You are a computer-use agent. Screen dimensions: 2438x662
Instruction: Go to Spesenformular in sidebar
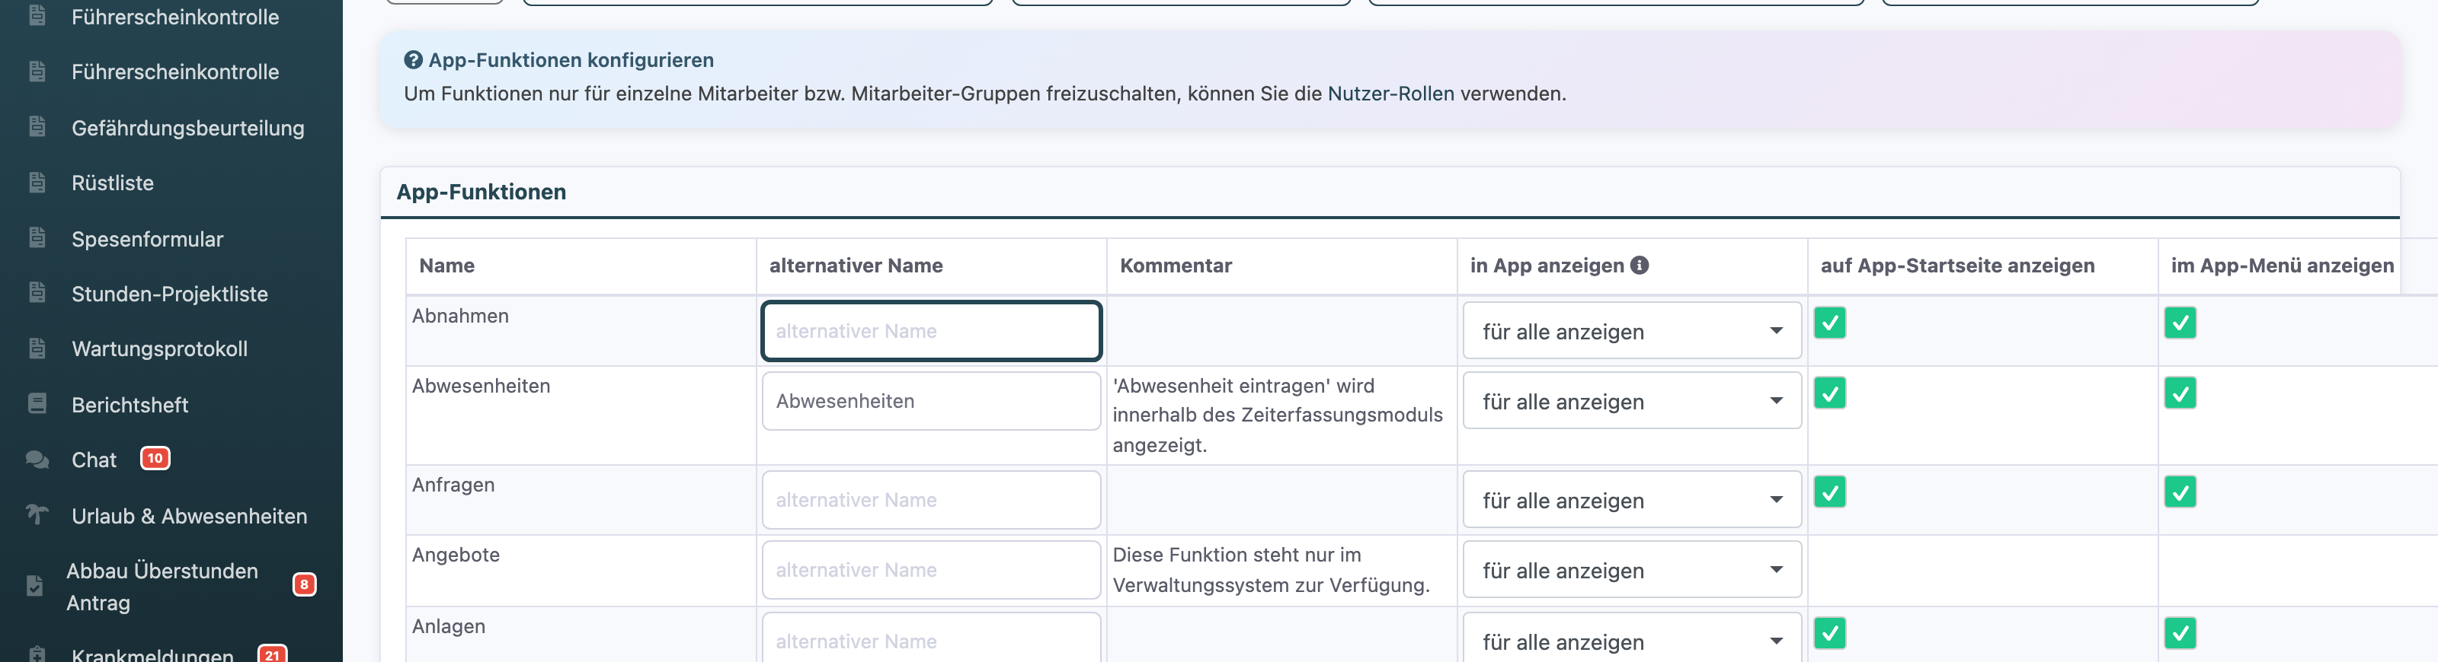147,238
